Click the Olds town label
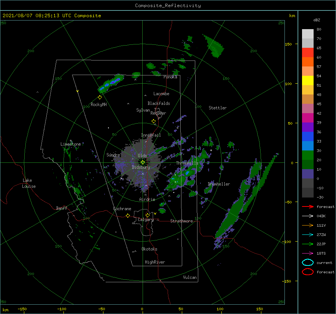This screenshot has height=314, width=336. point(142,156)
